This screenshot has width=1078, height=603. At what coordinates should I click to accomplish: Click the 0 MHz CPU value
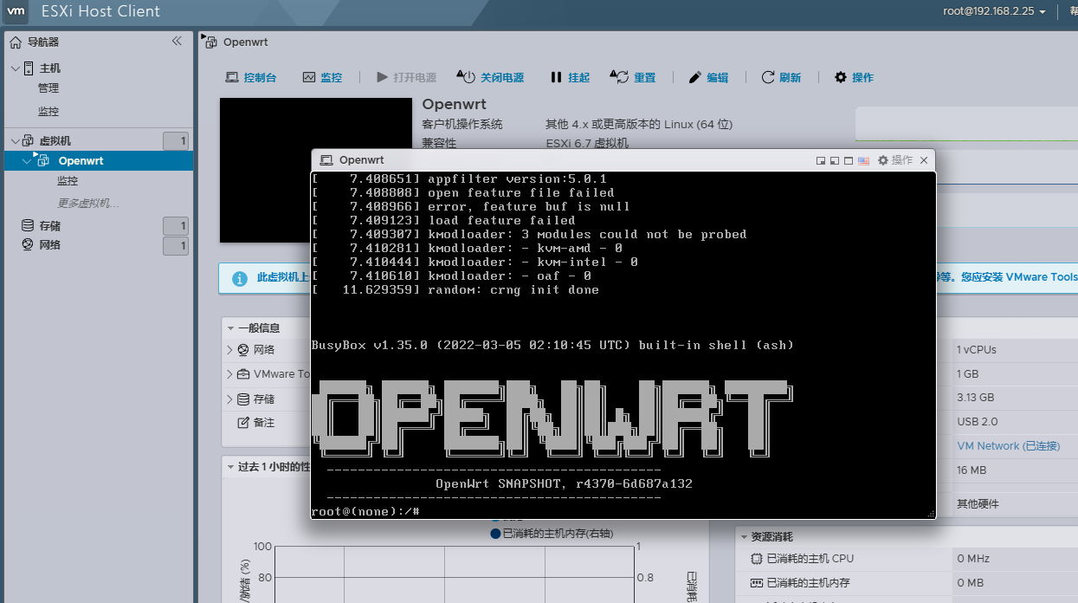pos(973,559)
